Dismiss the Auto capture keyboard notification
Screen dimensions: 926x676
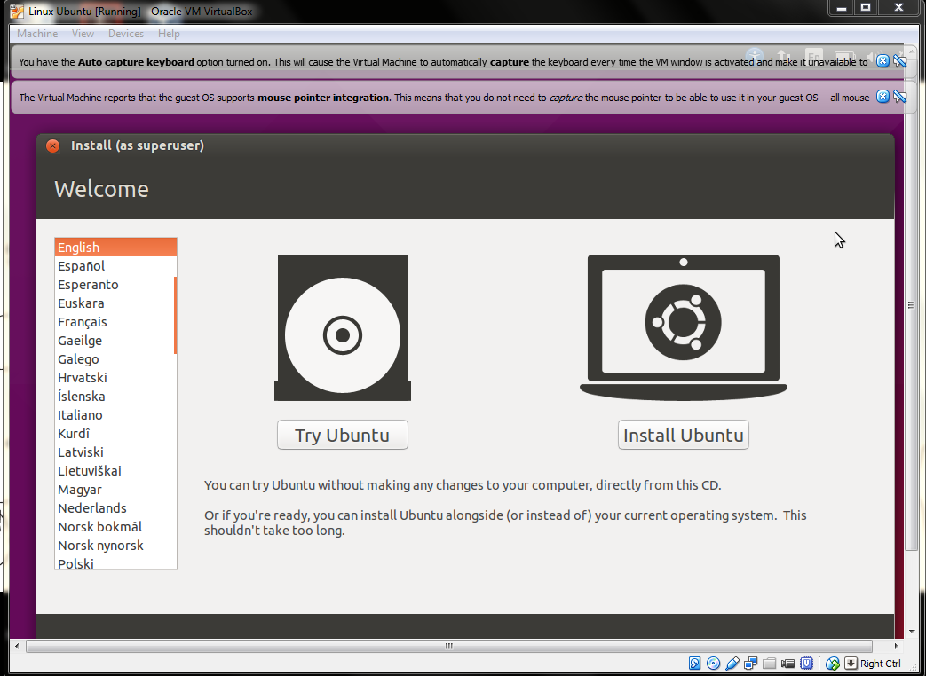pos(882,61)
